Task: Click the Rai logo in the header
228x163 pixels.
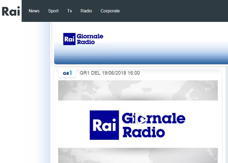Action: click(11, 11)
